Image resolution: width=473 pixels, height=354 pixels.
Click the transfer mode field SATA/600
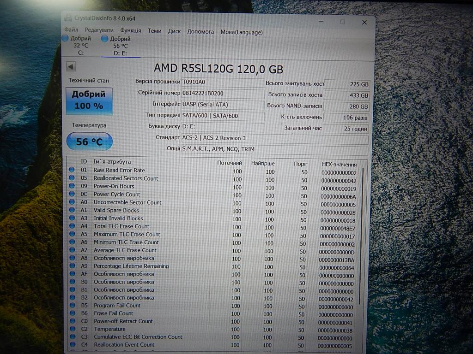pos(223,116)
